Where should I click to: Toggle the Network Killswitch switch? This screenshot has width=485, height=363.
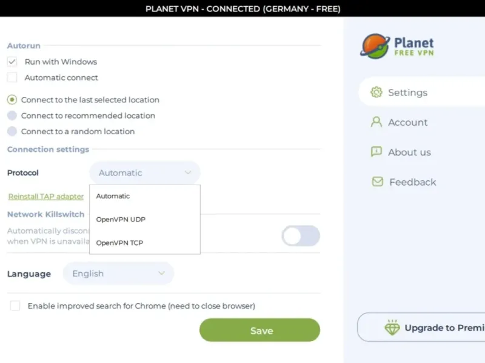[x=301, y=236]
